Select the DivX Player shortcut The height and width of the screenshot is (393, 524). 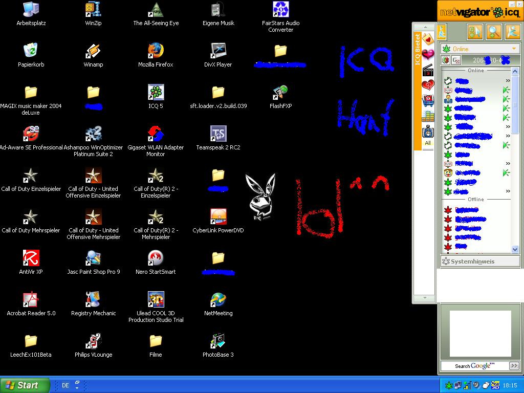(218, 55)
